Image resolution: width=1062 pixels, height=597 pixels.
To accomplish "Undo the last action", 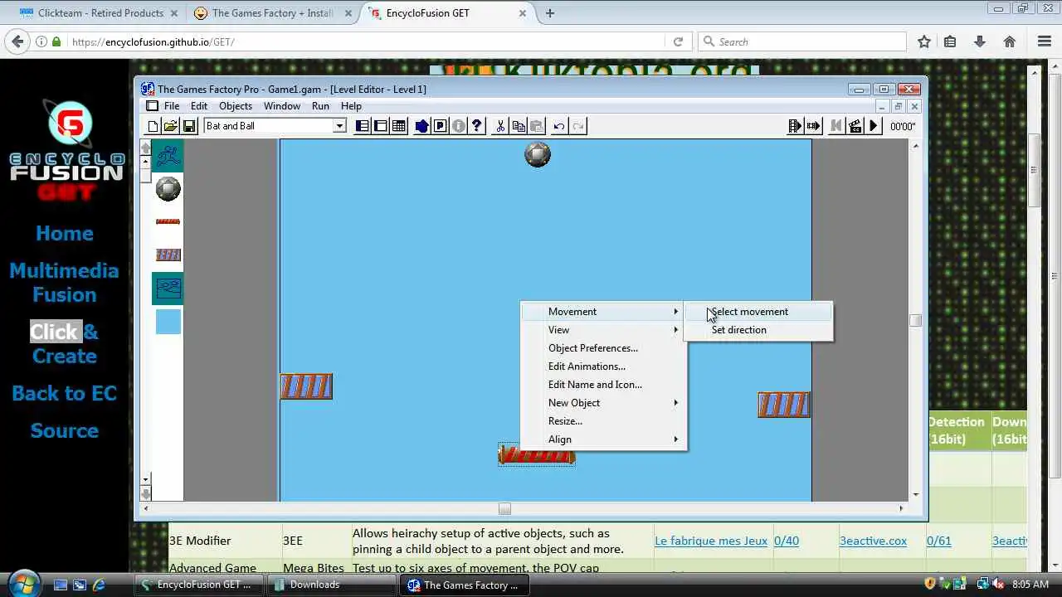I will (x=559, y=126).
